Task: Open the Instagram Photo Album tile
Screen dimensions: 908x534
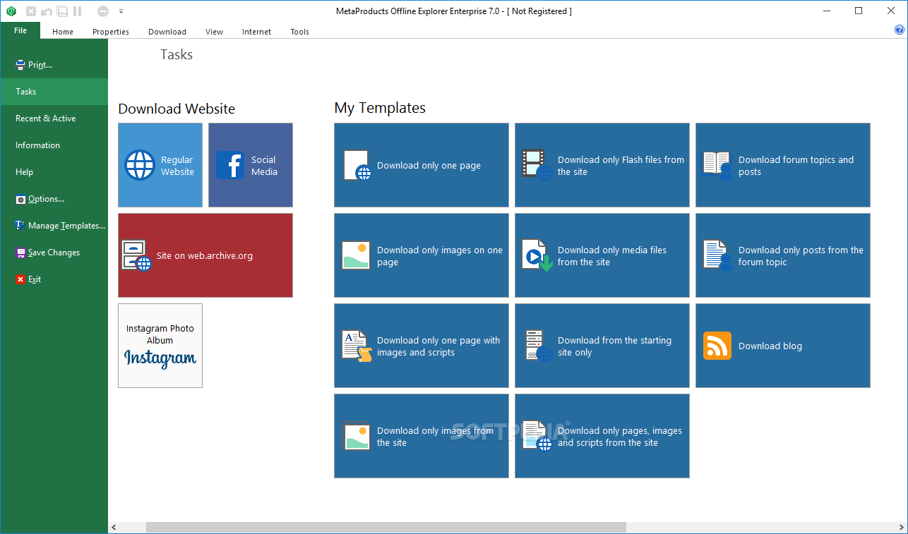Action: coord(160,346)
